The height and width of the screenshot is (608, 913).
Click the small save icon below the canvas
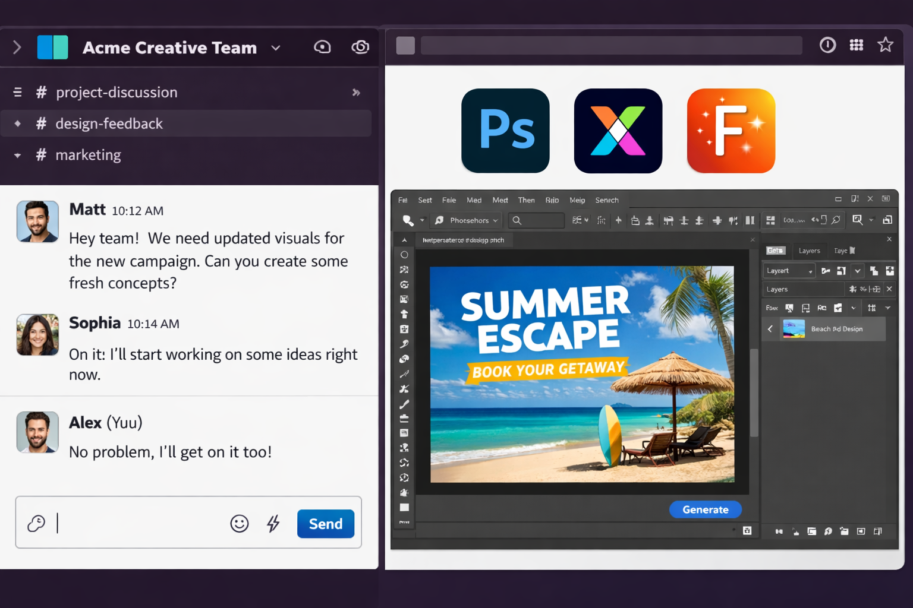pyautogui.click(x=747, y=531)
